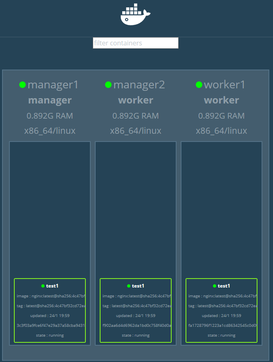Open the test1 container title on worker1
Image resolution: width=273 pixels, height=362 pixels.
click(x=224, y=286)
